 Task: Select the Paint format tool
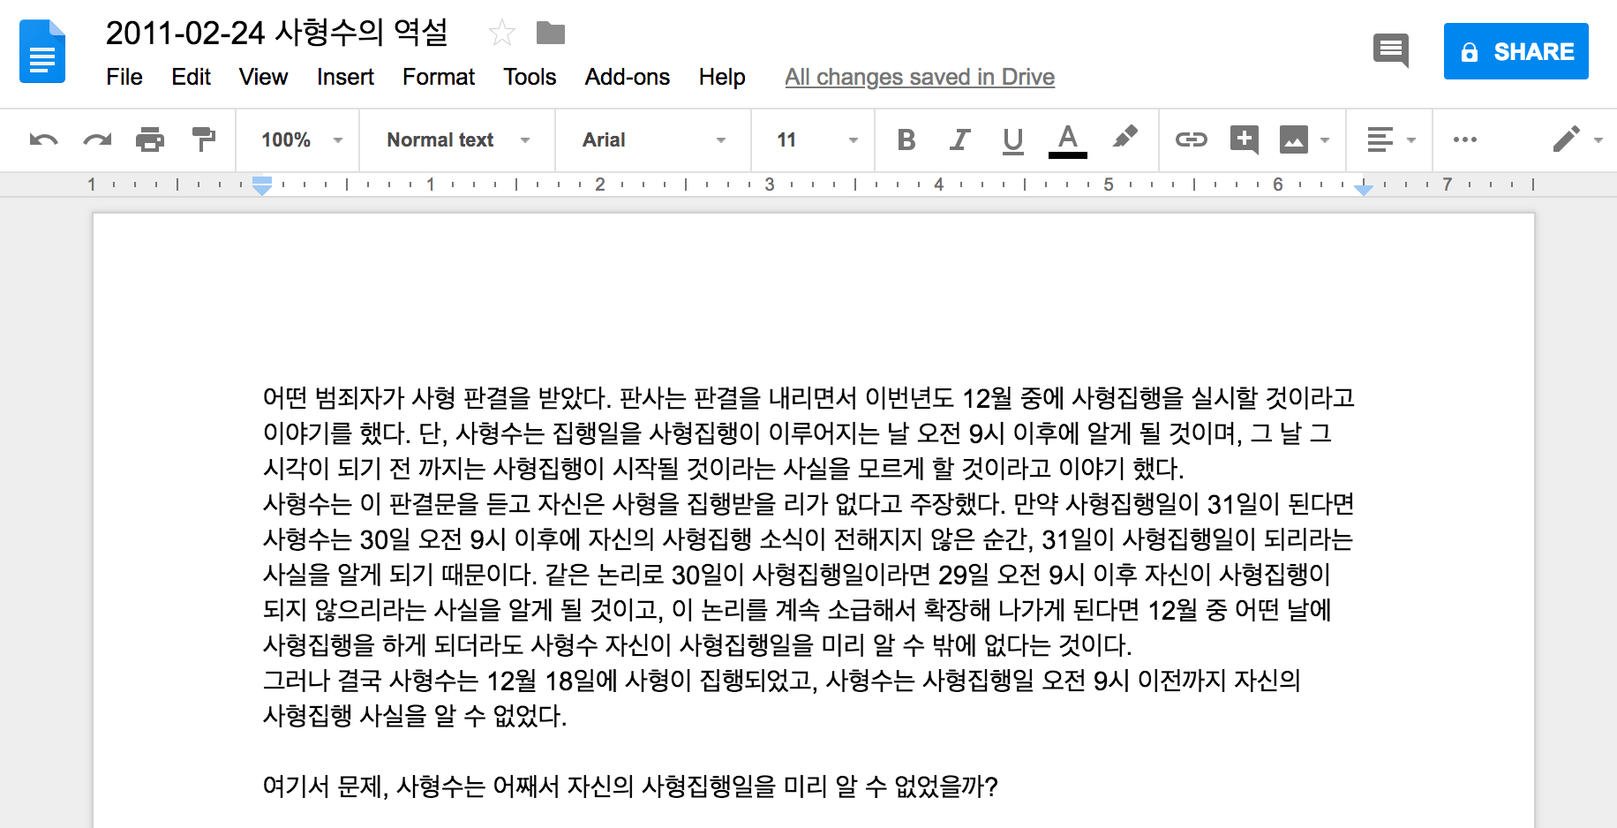204,139
